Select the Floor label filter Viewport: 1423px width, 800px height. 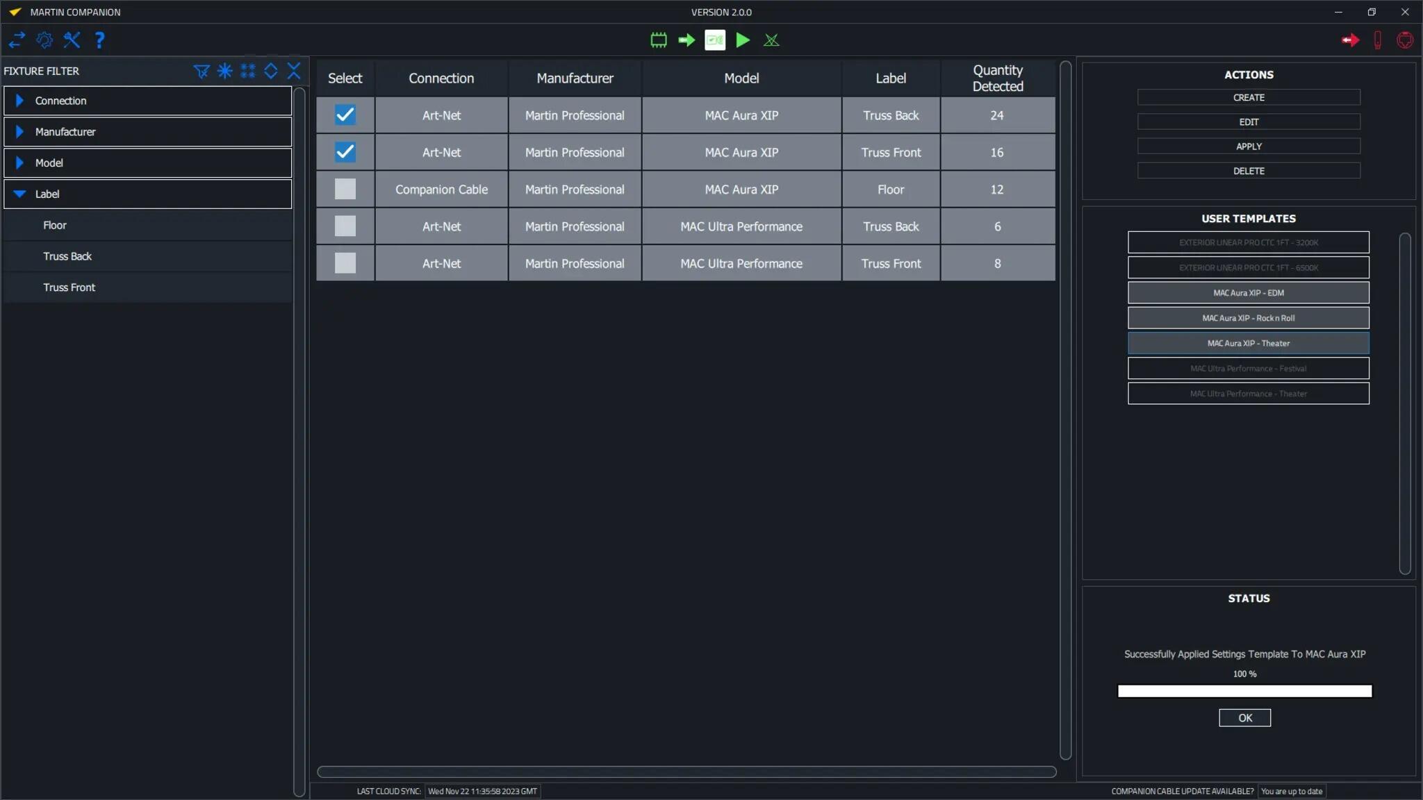[147, 225]
